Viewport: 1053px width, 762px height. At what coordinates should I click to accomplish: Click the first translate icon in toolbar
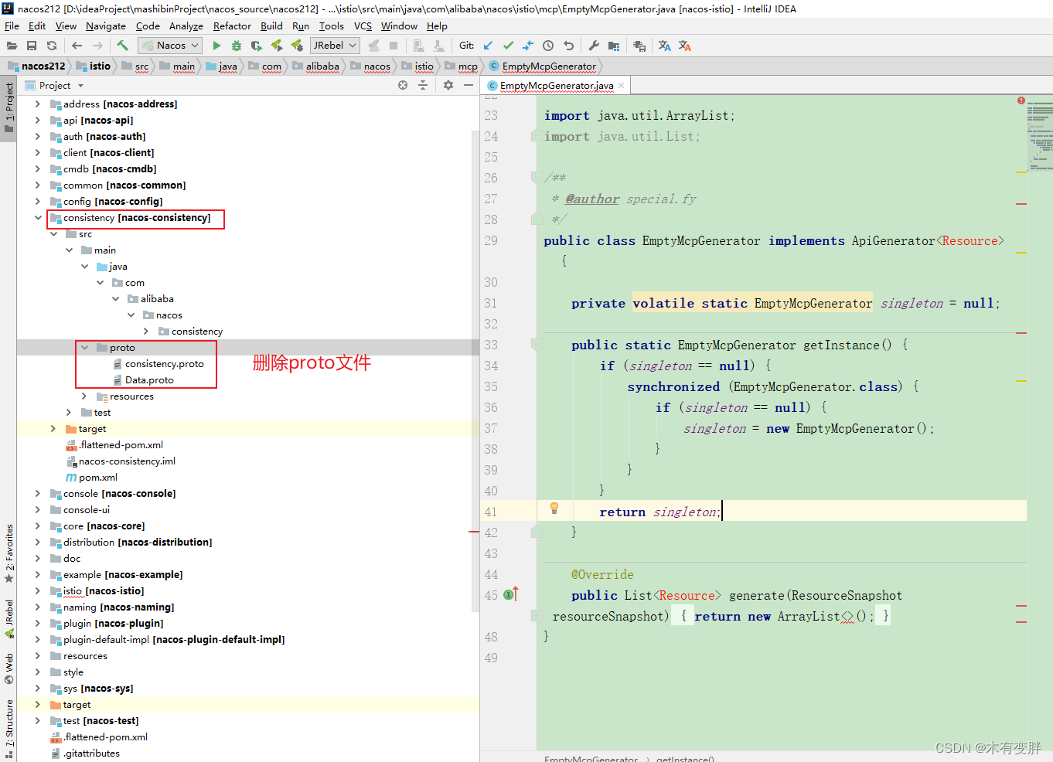pos(664,46)
